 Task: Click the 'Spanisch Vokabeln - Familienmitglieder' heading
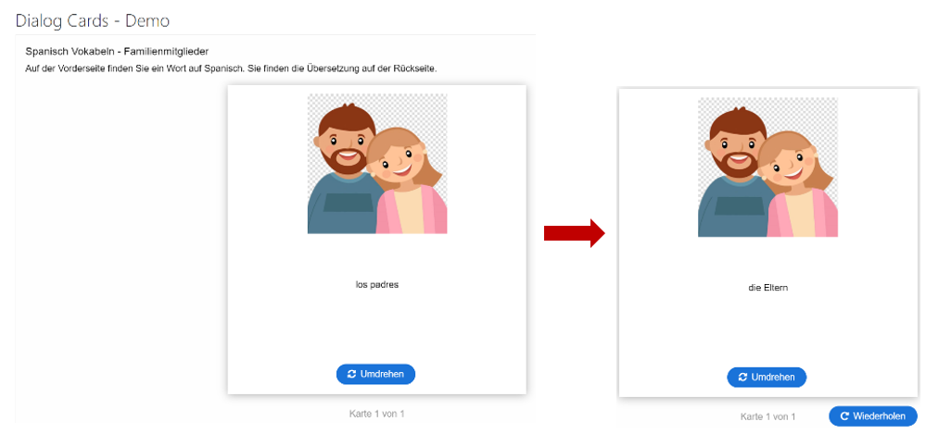(115, 51)
